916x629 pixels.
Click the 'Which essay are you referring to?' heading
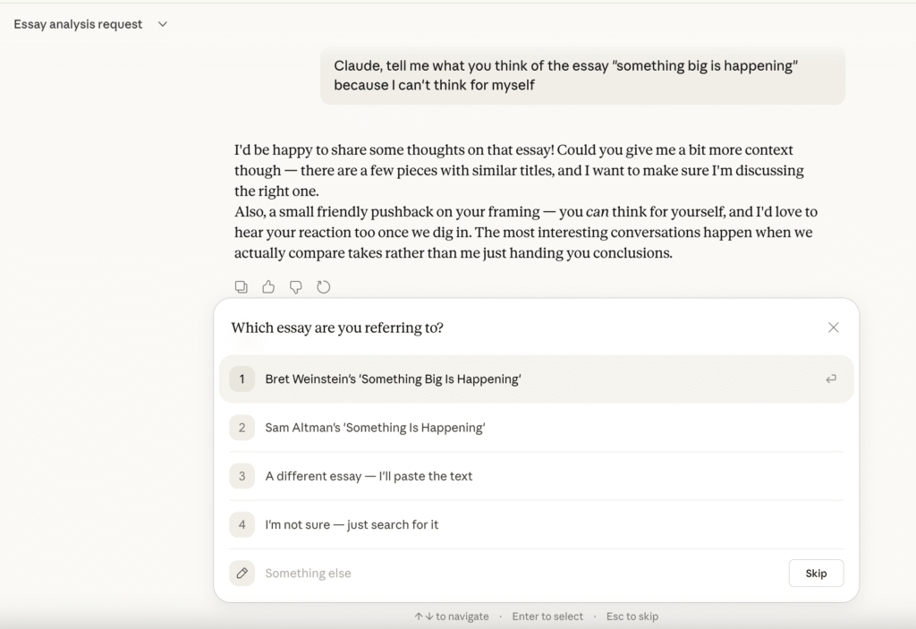pos(337,327)
